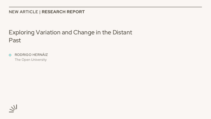This screenshot has width=211, height=119.
Task: Click the word Change in the title
Action: pos(84,33)
